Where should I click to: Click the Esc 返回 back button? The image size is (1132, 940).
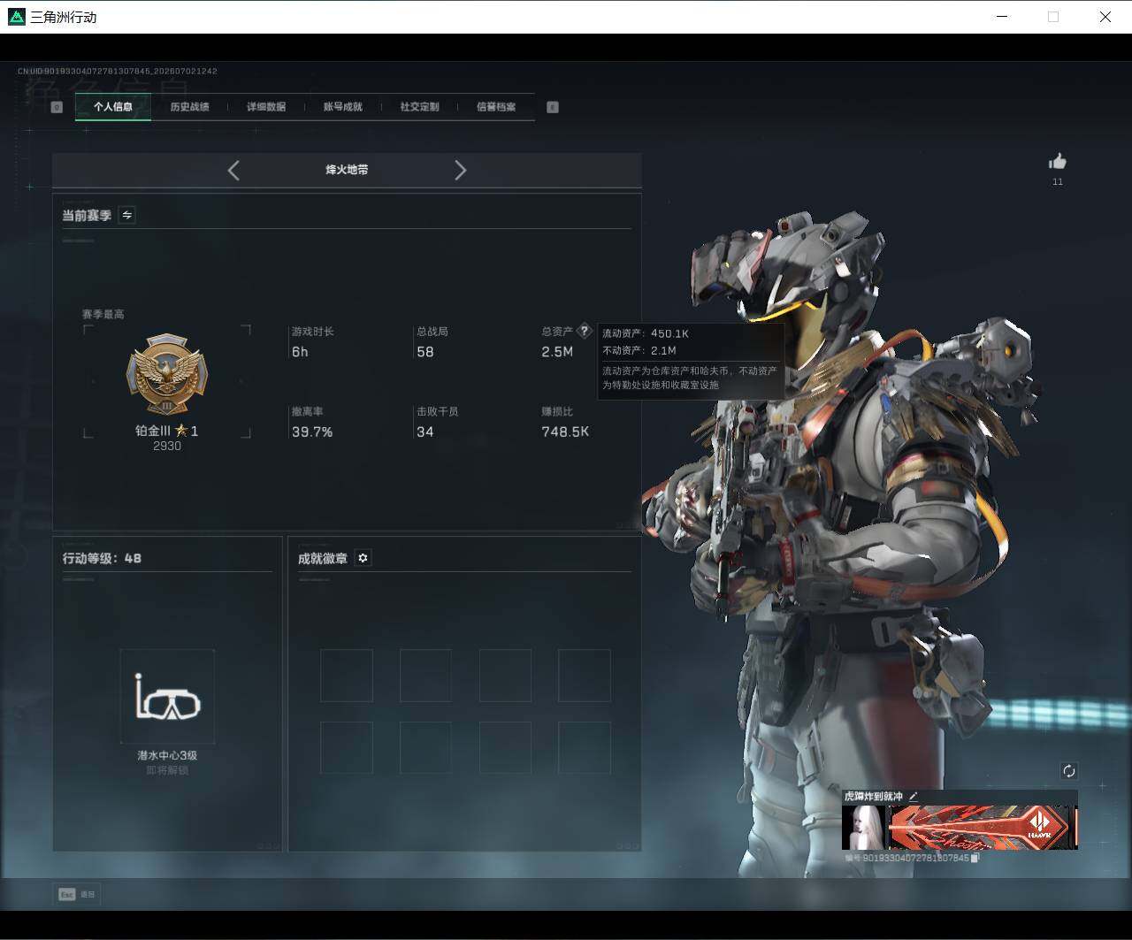click(75, 894)
